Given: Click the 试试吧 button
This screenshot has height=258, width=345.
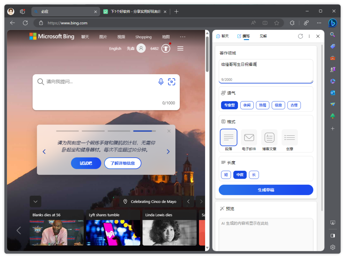Looking at the screenshot, I should [86, 163].
